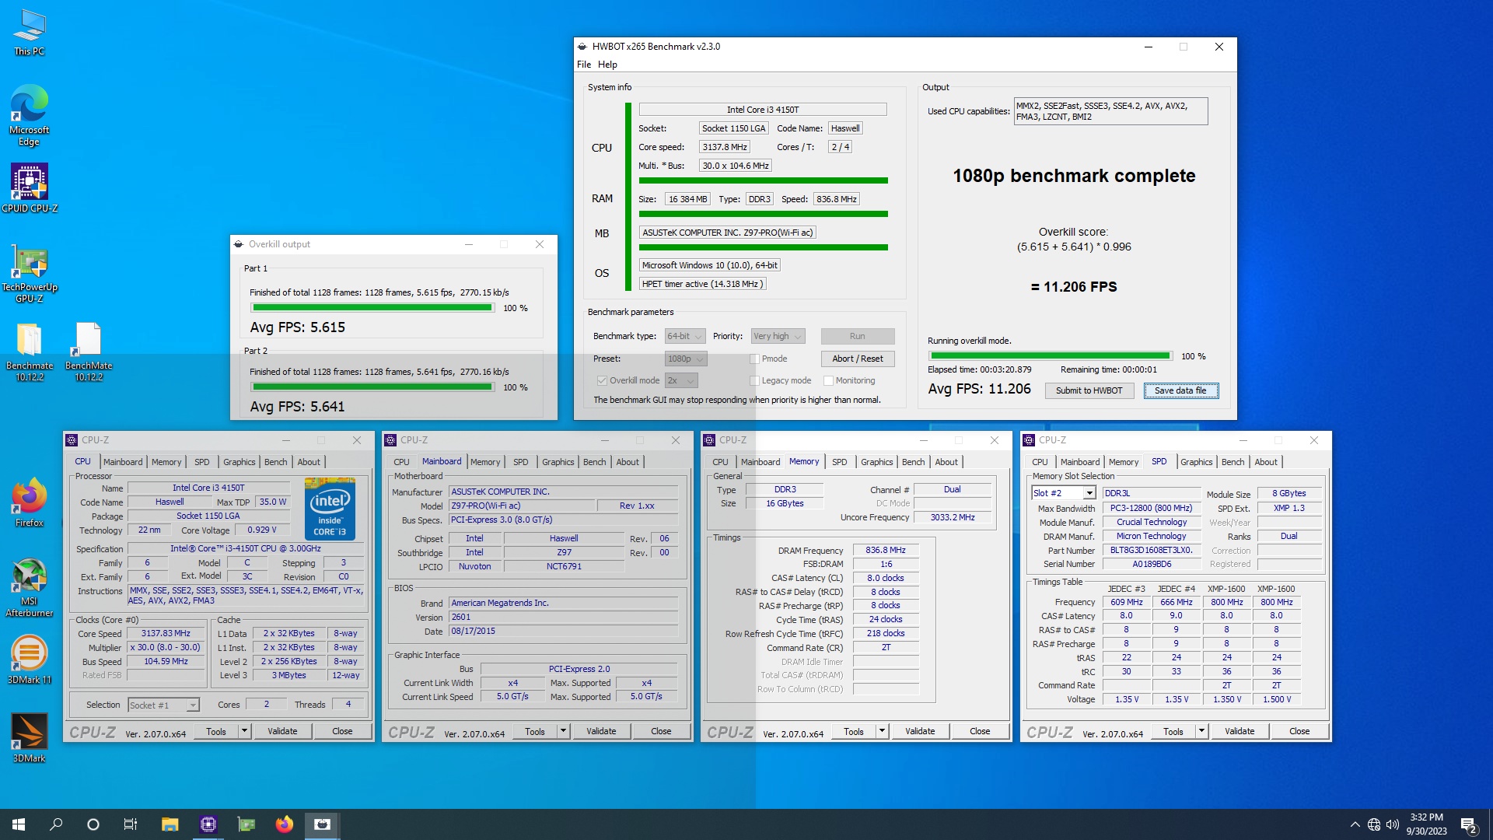Click Close button in SPD CPU-Z window
The height and width of the screenshot is (840, 1493).
click(1299, 731)
